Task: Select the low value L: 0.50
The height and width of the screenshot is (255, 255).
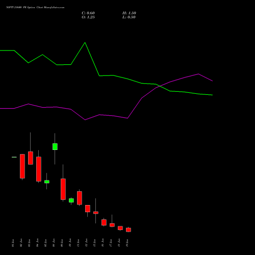Action: [x=129, y=17]
